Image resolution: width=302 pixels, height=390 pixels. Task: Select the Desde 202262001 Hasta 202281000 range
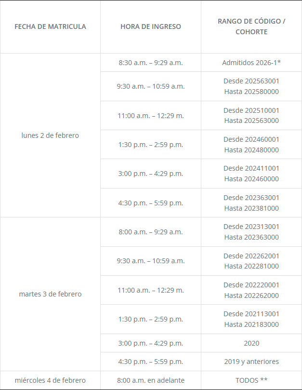[251, 261]
